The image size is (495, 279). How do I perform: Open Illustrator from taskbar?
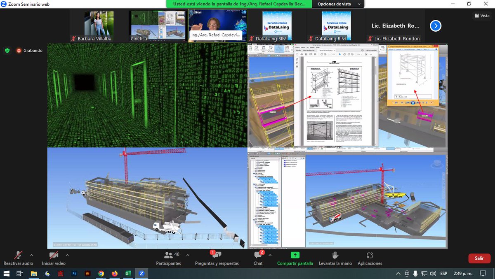87,273
